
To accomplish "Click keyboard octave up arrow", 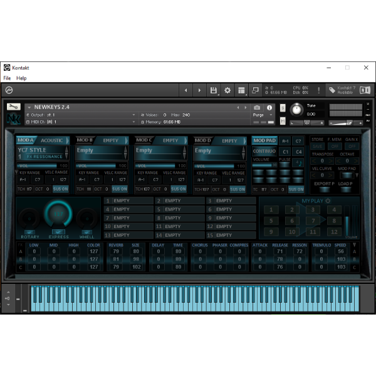I will [8, 292].
